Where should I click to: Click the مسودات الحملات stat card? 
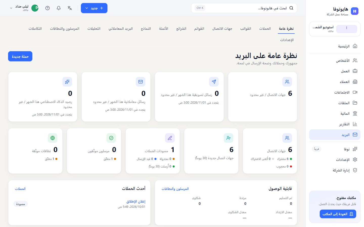point(153,151)
